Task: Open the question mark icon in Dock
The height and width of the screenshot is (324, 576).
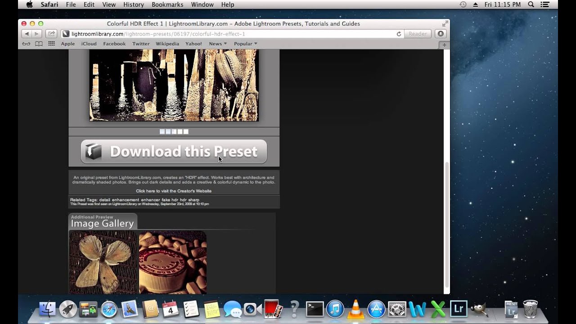Action: (x=294, y=309)
